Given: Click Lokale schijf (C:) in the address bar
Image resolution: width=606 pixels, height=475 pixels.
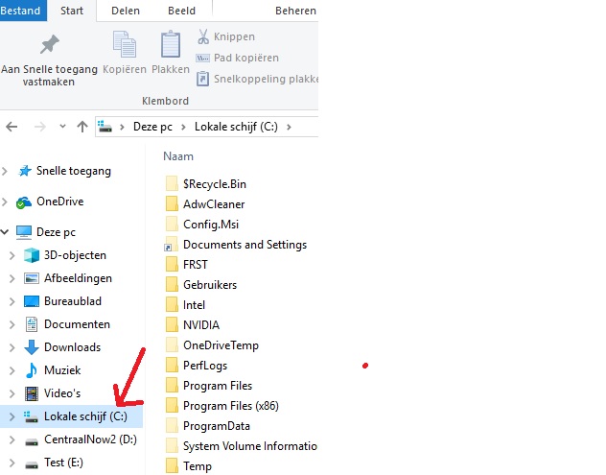Looking at the screenshot, I should coord(236,127).
